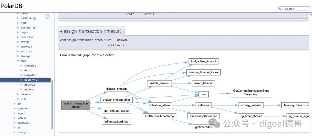Open the interfaces tree item
The height and width of the screenshot is (136, 312).
pos(23,123)
